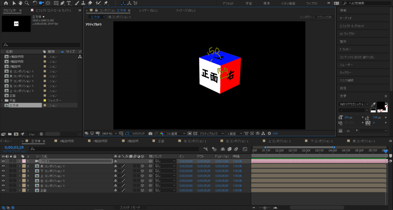Hide the 左 コンポジション 1 layer eye

[x=3, y=181]
